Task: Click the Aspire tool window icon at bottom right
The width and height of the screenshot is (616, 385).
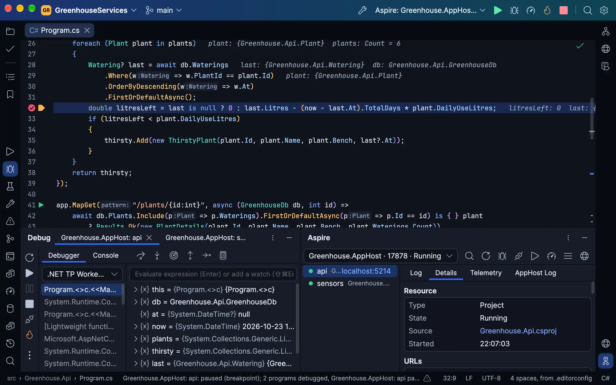Action: (x=606, y=361)
